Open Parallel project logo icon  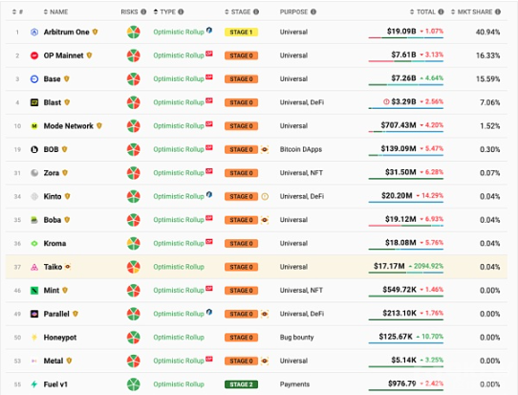tap(34, 314)
